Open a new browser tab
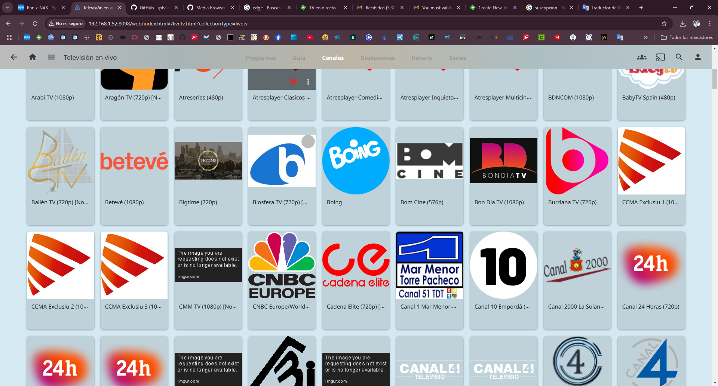The width and height of the screenshot is (718, 386). pyautogui.click(x=641, y=7)
